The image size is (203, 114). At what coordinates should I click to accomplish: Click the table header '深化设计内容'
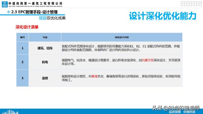click(x=122, y=37)
